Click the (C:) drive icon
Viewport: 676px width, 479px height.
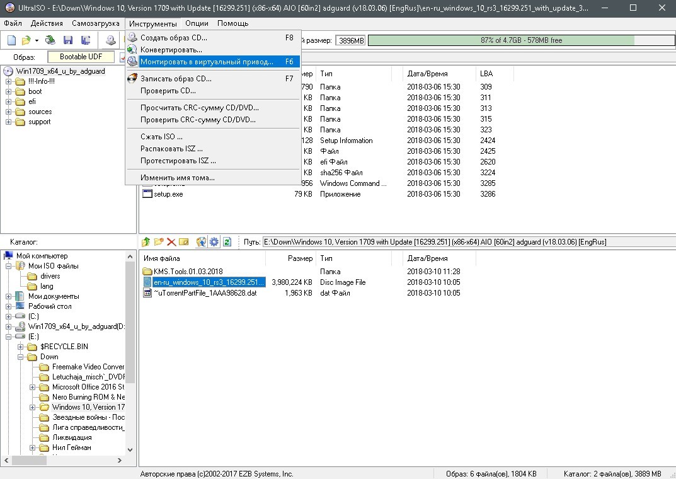tap(20, 316)
